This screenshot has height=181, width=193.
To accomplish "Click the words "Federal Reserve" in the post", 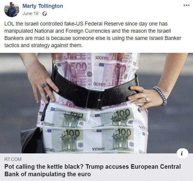I will pos(104,24).
